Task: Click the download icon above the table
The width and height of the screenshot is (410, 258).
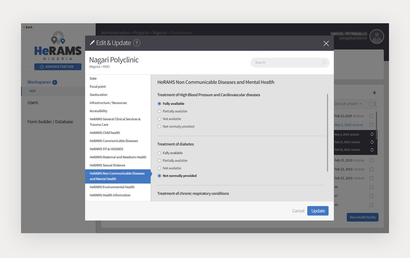Action: click(374, 93)
